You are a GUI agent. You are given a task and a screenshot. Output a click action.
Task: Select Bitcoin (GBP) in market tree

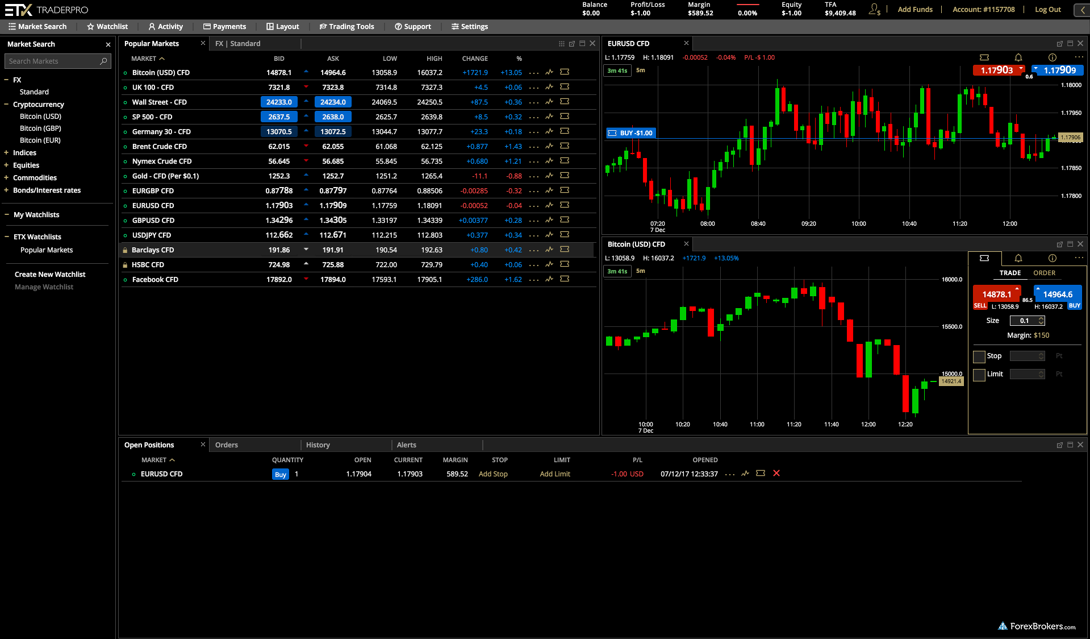coord(40,128)
